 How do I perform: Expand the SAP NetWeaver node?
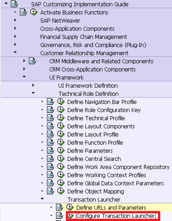click(15, 20)
